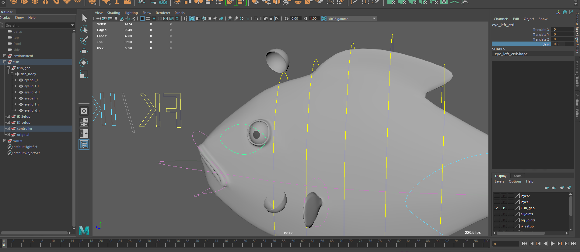This screenshot has width=580, height=252.
Task: Expand the worm node
Action: (5, 141)
